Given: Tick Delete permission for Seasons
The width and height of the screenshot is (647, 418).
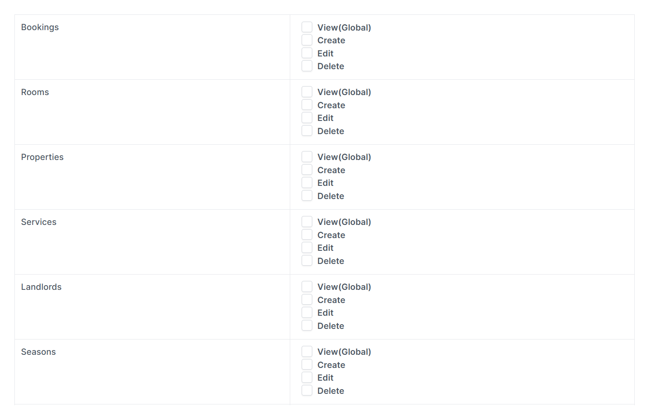Looking at the screenshot, I should (307, 391).
